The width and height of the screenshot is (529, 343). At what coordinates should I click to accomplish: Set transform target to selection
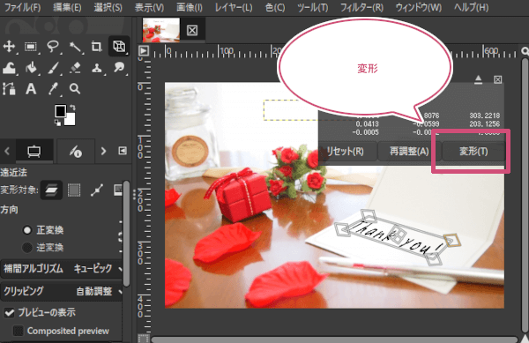tap(74, 190)
